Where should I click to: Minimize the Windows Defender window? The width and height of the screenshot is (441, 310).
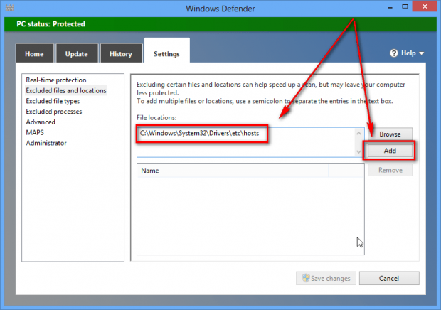(x=390, y=7)
